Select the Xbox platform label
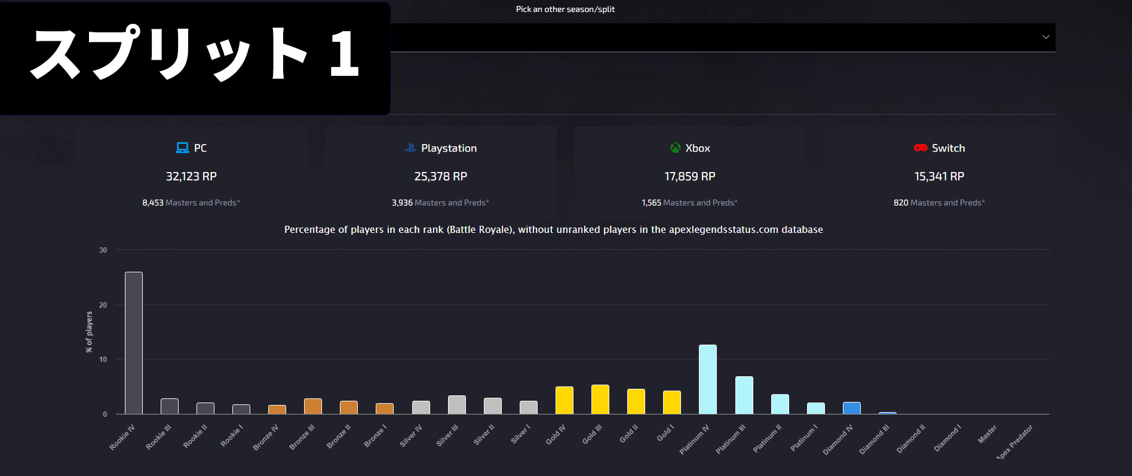Screen dimensions: 1132x476 click(x=698, y=148)
